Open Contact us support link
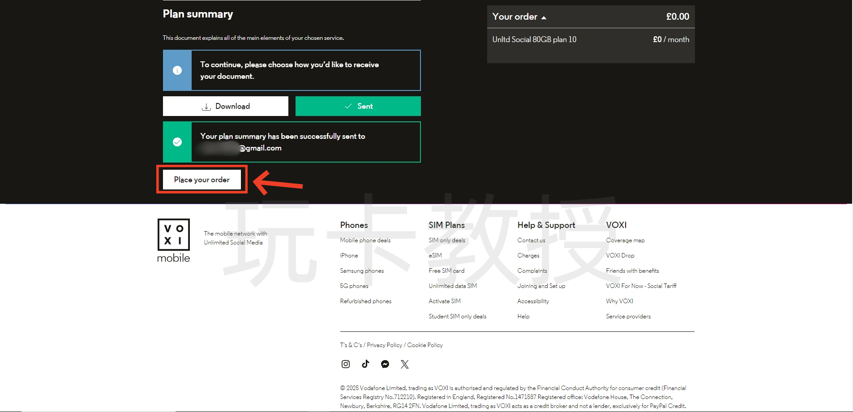 pyautogui.click(x=531, y=240)
